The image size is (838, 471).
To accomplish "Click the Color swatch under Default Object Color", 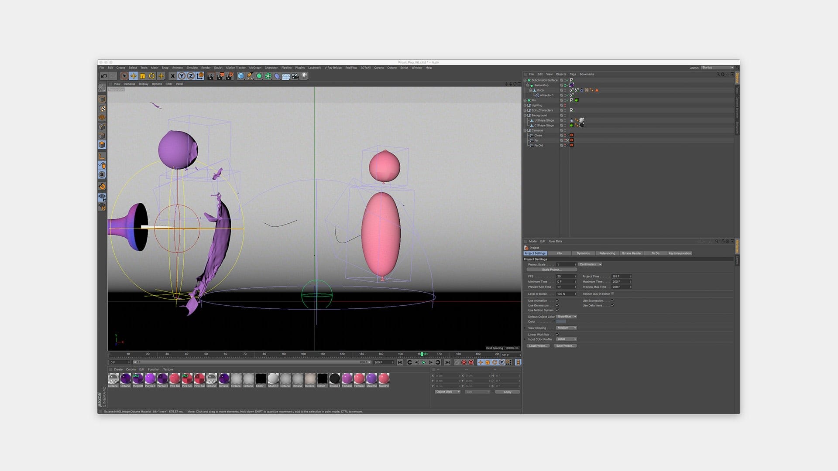I will (561, 321).
